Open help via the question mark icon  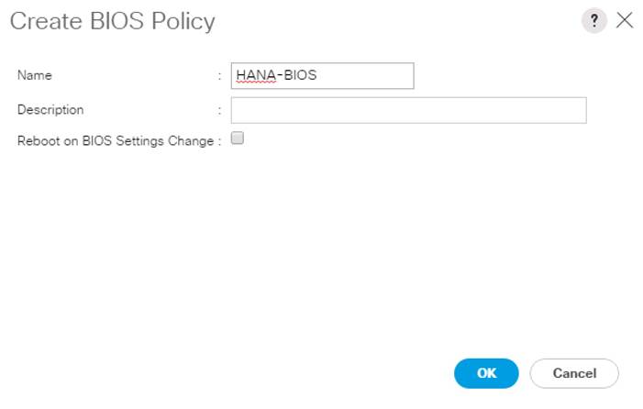click(593, 20)
